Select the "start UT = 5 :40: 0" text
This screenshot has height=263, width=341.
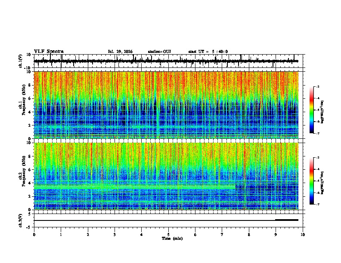pos(208,52)
